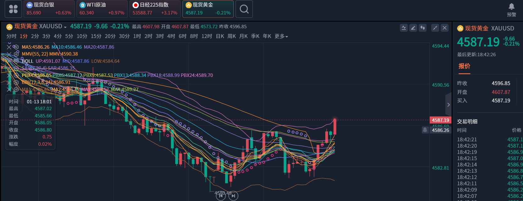This screenshot has height=201, width=523.
Task: Expand the 现货黄金 XAUUSD symbol dropdown
Action: (65, 27)
